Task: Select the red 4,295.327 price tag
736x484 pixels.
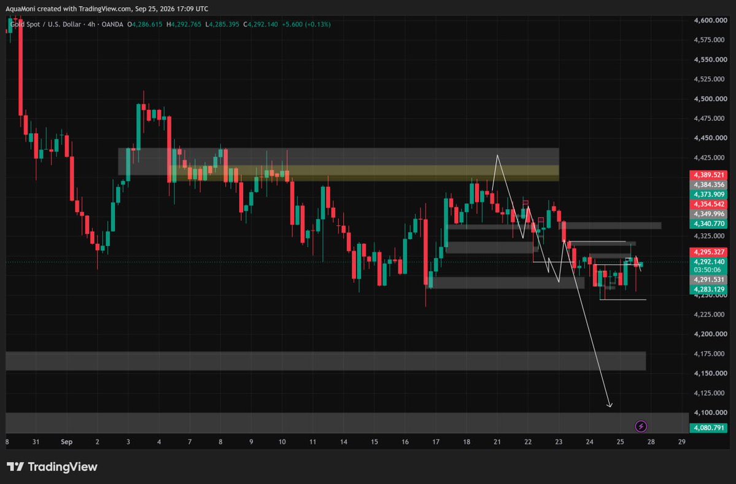Action: (x=708, y=252)
